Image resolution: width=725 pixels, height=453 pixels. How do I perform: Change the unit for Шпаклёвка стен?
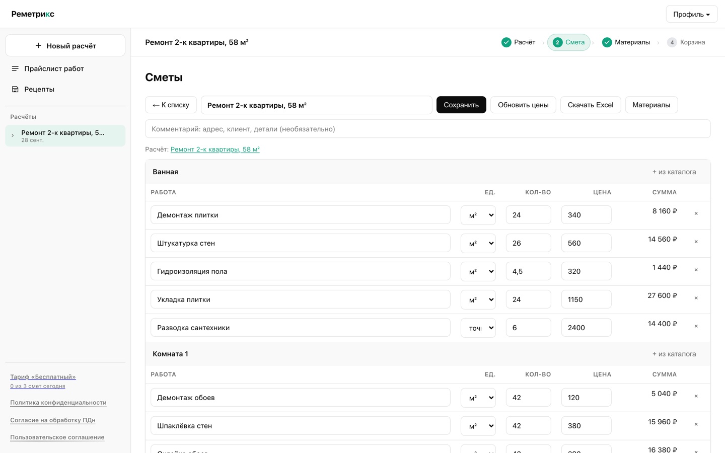click(478, 426)
